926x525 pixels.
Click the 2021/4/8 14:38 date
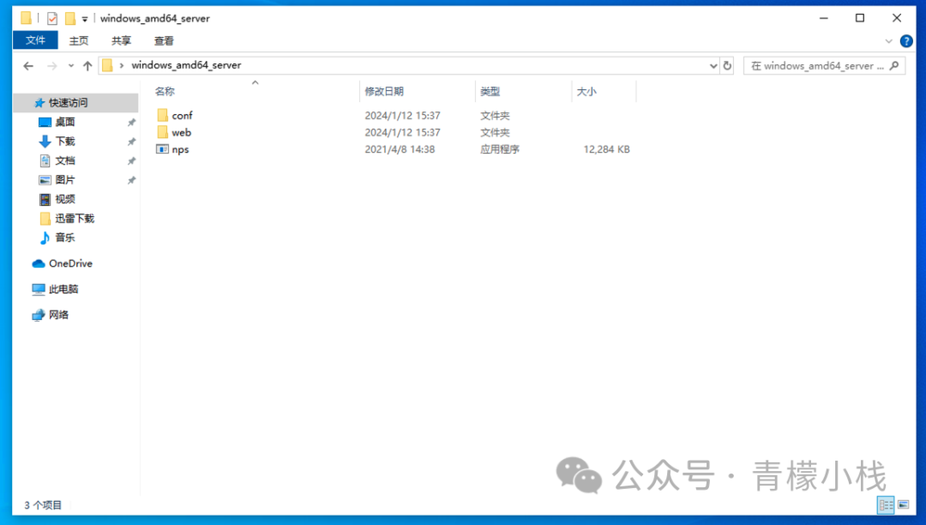click(x=400, y=149)
